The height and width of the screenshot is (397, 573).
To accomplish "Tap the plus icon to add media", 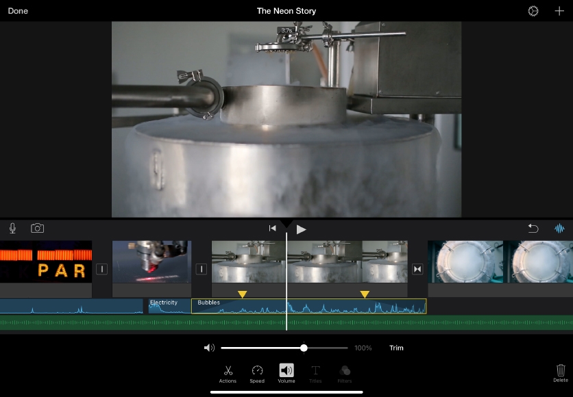I will coord(559,11).
